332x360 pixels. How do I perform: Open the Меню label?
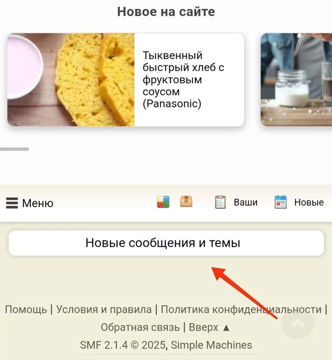(x=38, y=203)
